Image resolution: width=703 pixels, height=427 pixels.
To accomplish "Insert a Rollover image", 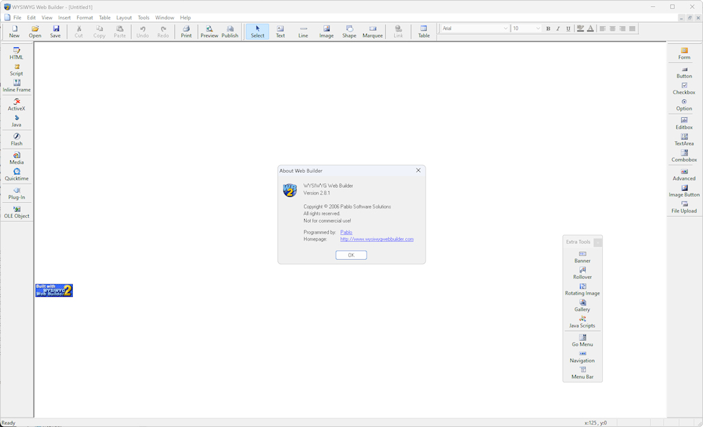I will (x=582, y=273).
